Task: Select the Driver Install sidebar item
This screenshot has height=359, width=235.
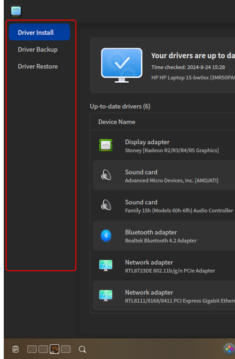Action: (x=39, y=32)
